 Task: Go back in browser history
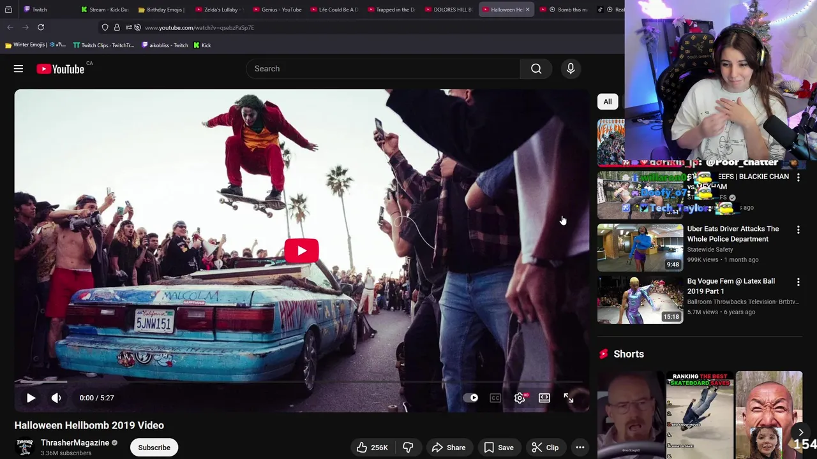click(x=10, y=27)
